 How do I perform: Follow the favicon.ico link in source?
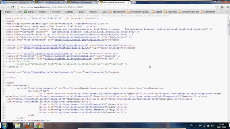coord(74,37)
